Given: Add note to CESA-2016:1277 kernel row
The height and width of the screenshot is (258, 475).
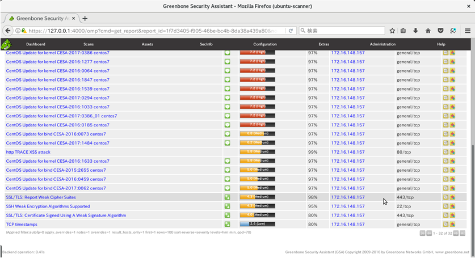Looking at the screenshot, I should click(x=445, y=61).
